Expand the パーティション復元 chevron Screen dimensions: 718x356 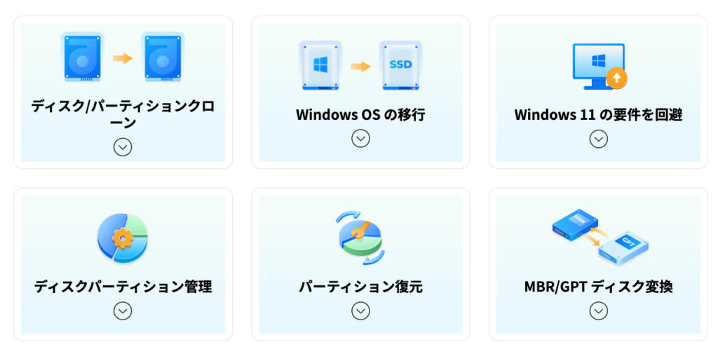[360, 310]
